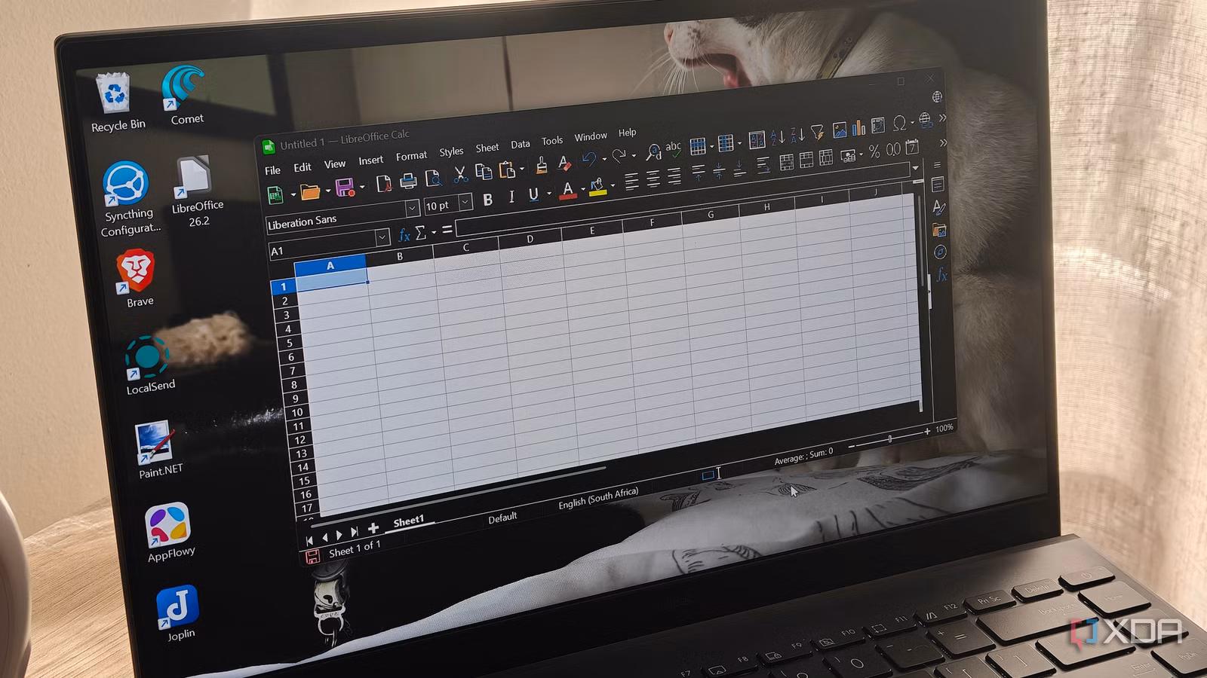Open the Paste options dropdown arrow

coord(522,168)
